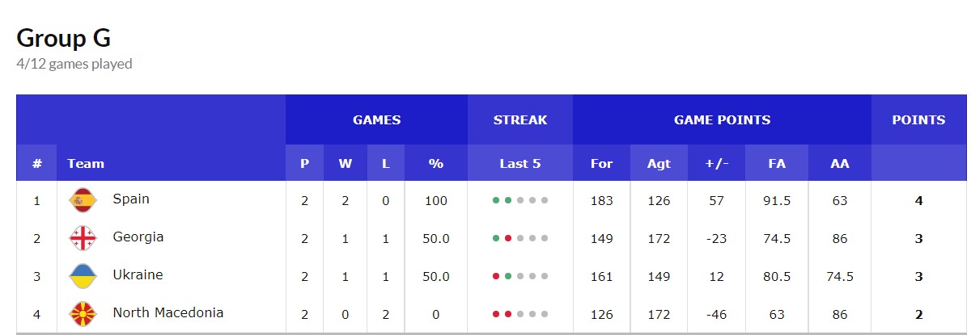971x335 pixels.
Task: Click the Team column header
Action: (86, 163)
